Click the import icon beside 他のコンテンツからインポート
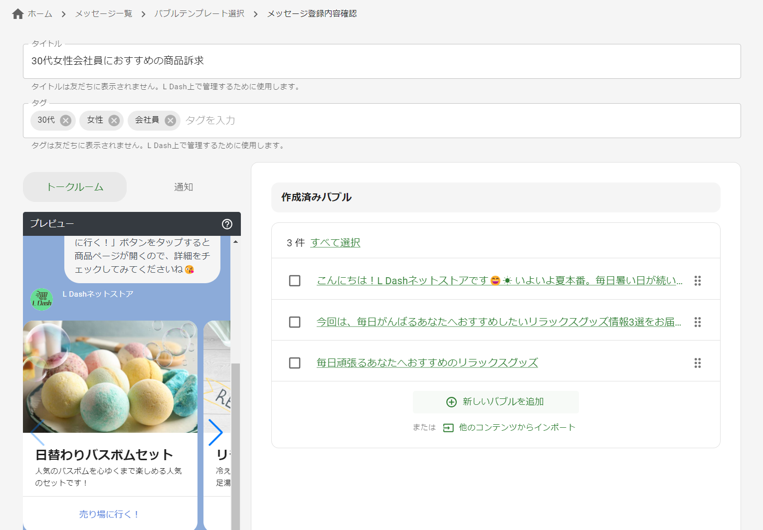763x530 pixels. (448, 427)
